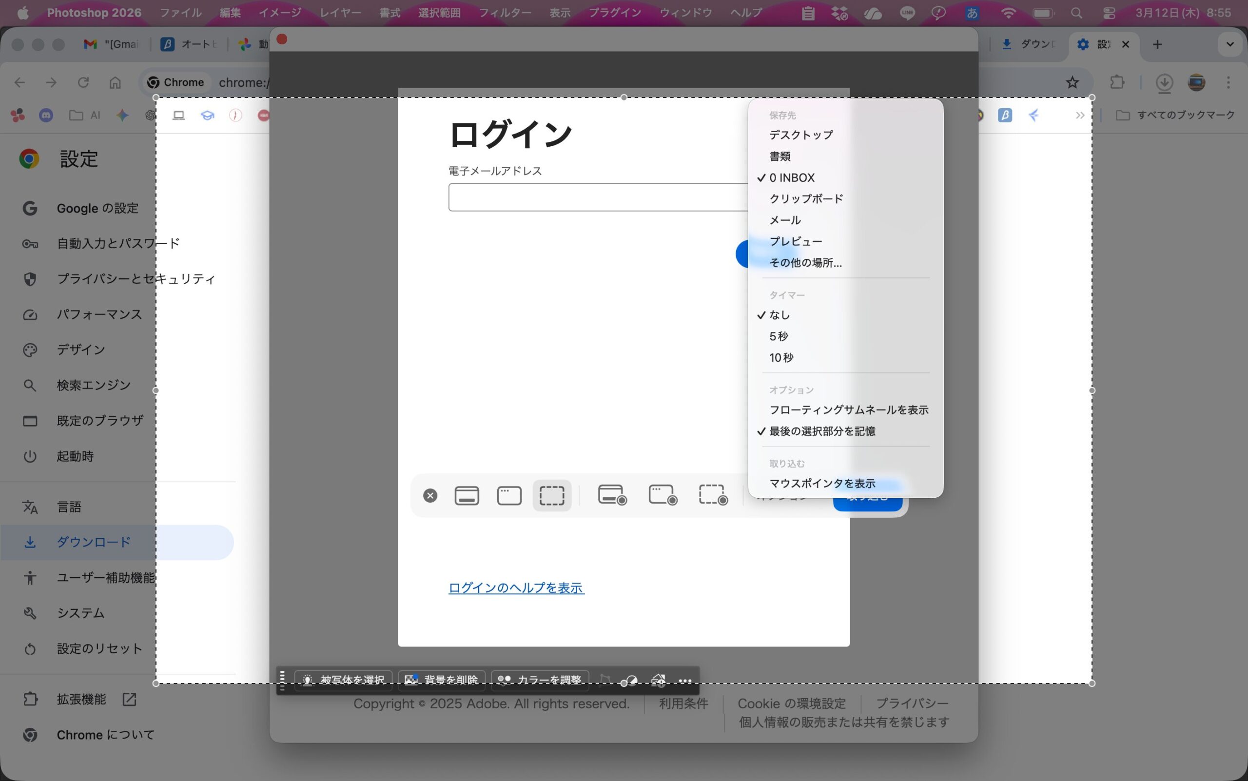This screenshot has height=781, width=1248.
Task: Set timer to 5秒
Action: [x=779, y=336]
